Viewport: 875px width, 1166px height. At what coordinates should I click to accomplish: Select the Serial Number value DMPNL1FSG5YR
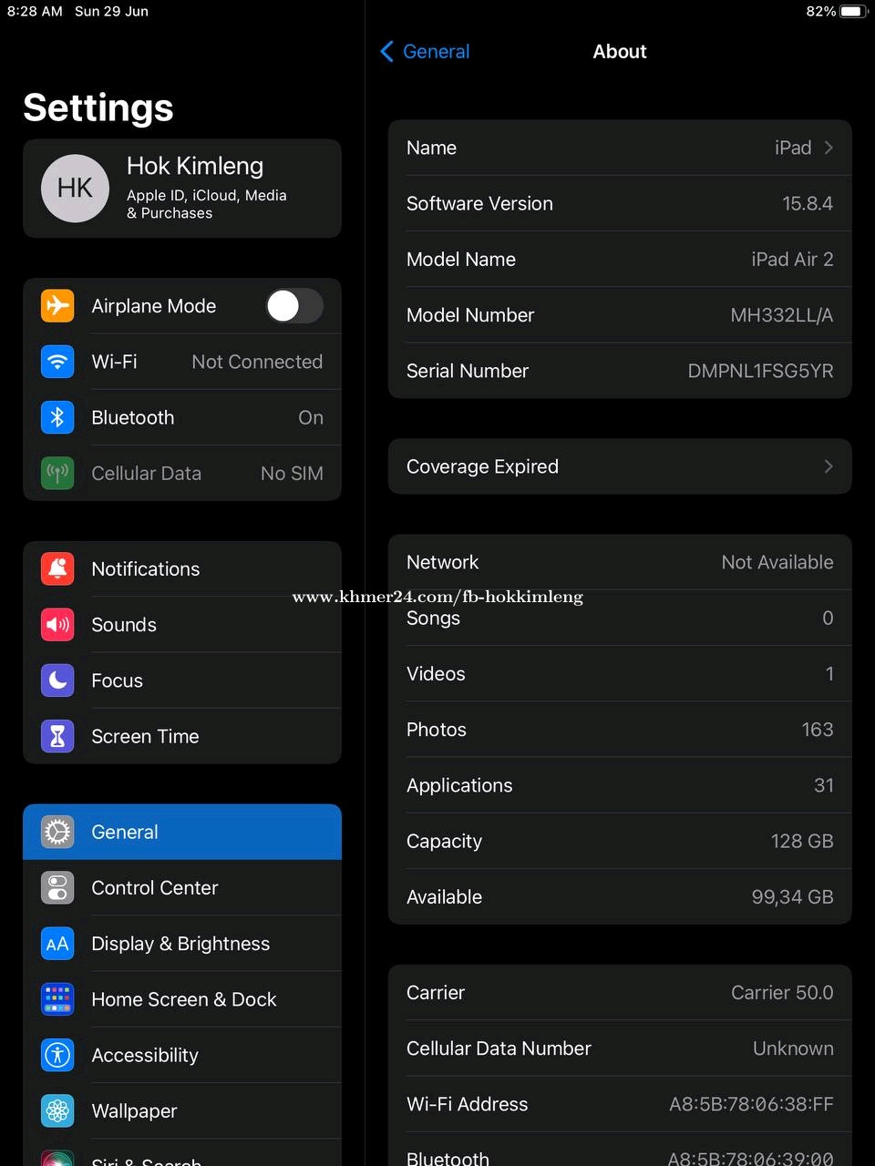760,371
